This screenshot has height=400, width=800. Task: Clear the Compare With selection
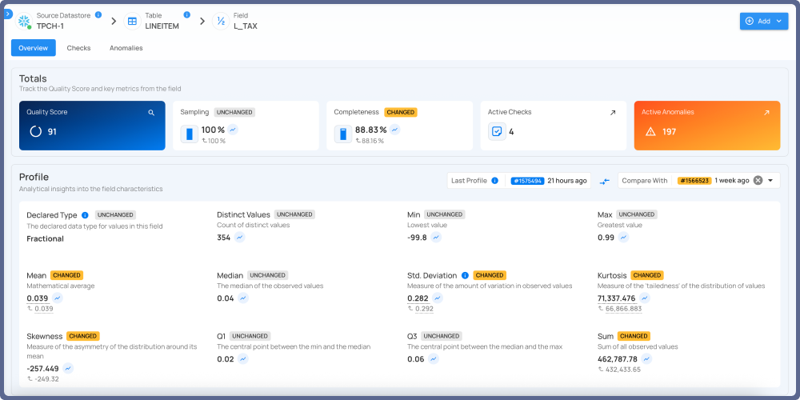pyautogui.click(x=758, y=180)
